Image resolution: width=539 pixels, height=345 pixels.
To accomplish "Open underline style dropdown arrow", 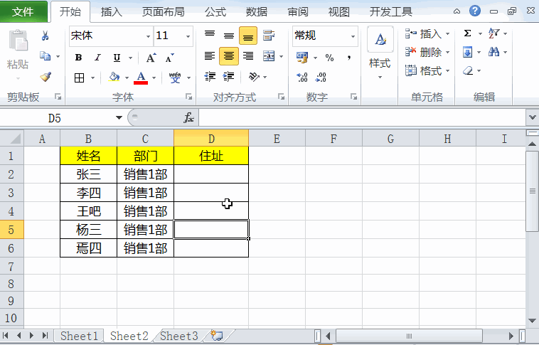I will click(131, 58).
